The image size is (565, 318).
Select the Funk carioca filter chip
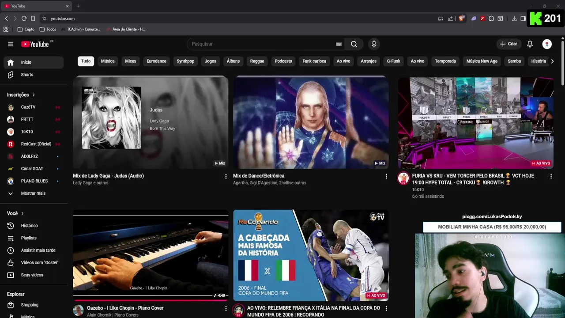[x=314, y=61]
